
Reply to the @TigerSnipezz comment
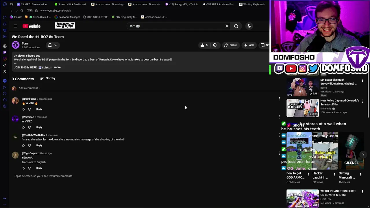tap(39, 168)
